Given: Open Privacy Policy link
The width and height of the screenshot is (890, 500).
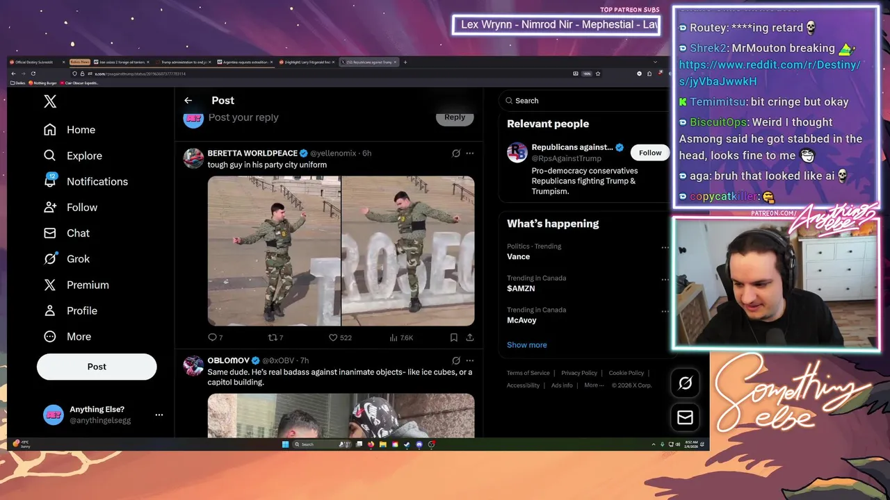Looking at the screenshot, I should point(579,373).
